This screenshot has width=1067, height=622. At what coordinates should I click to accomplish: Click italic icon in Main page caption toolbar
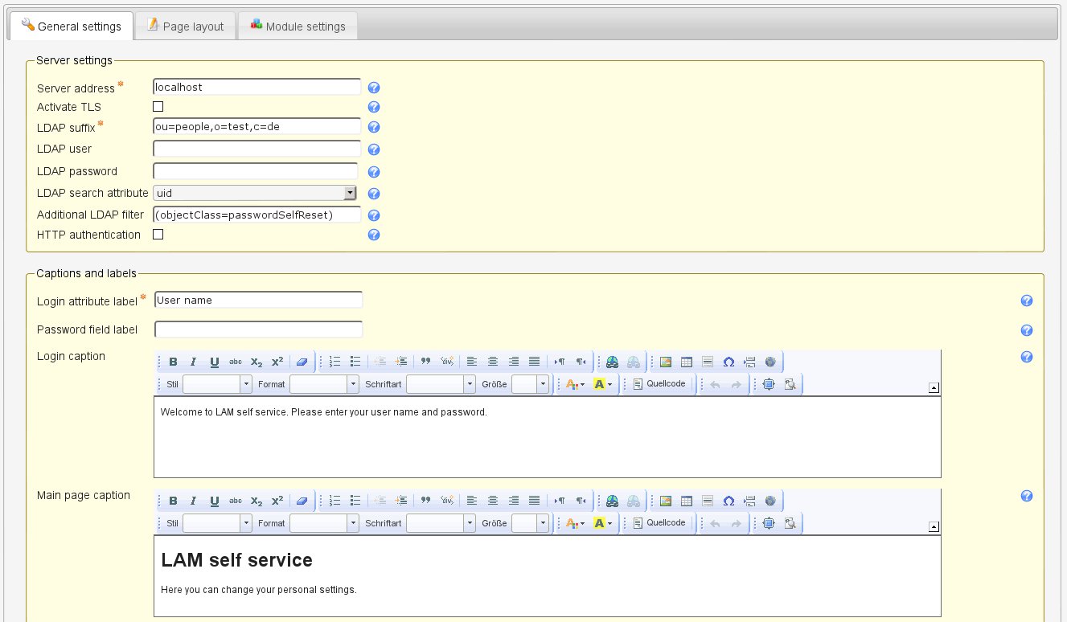tap(194, 501)
